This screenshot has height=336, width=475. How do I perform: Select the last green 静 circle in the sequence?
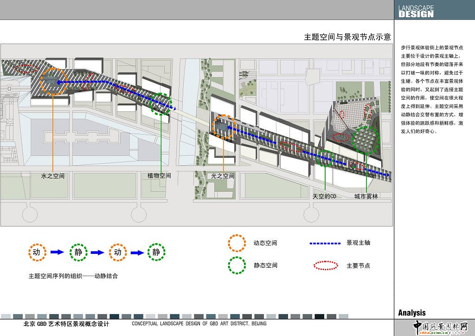(156, 252)
